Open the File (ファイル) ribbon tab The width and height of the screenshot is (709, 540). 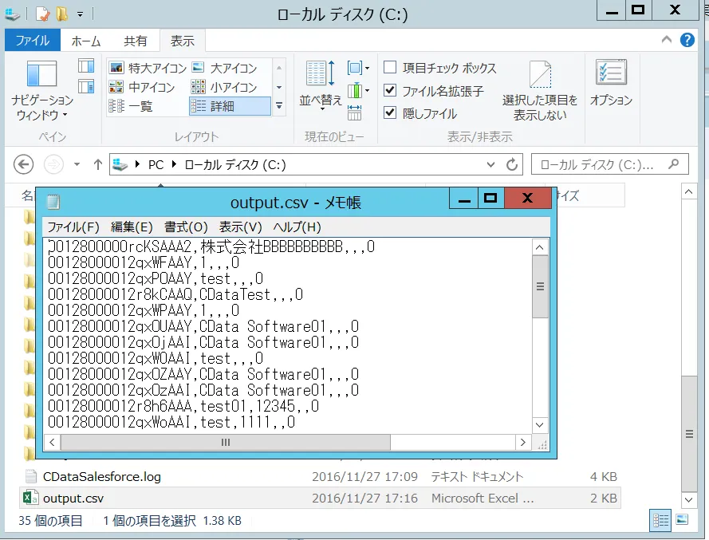click(33, 41)
